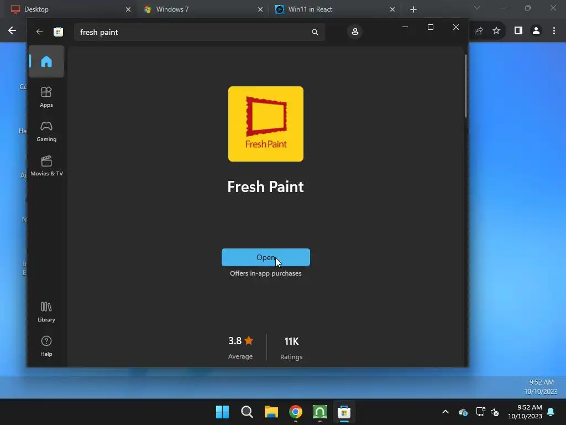Open the Library in Store sidebar
This screenshot has width=566, height=425.
[x=46, y=312]
